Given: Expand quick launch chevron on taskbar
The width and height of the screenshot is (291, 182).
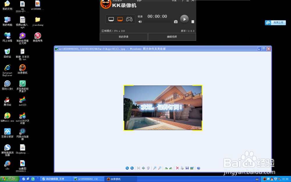Looking at the screenshot, I should click(x=38, y=178).
